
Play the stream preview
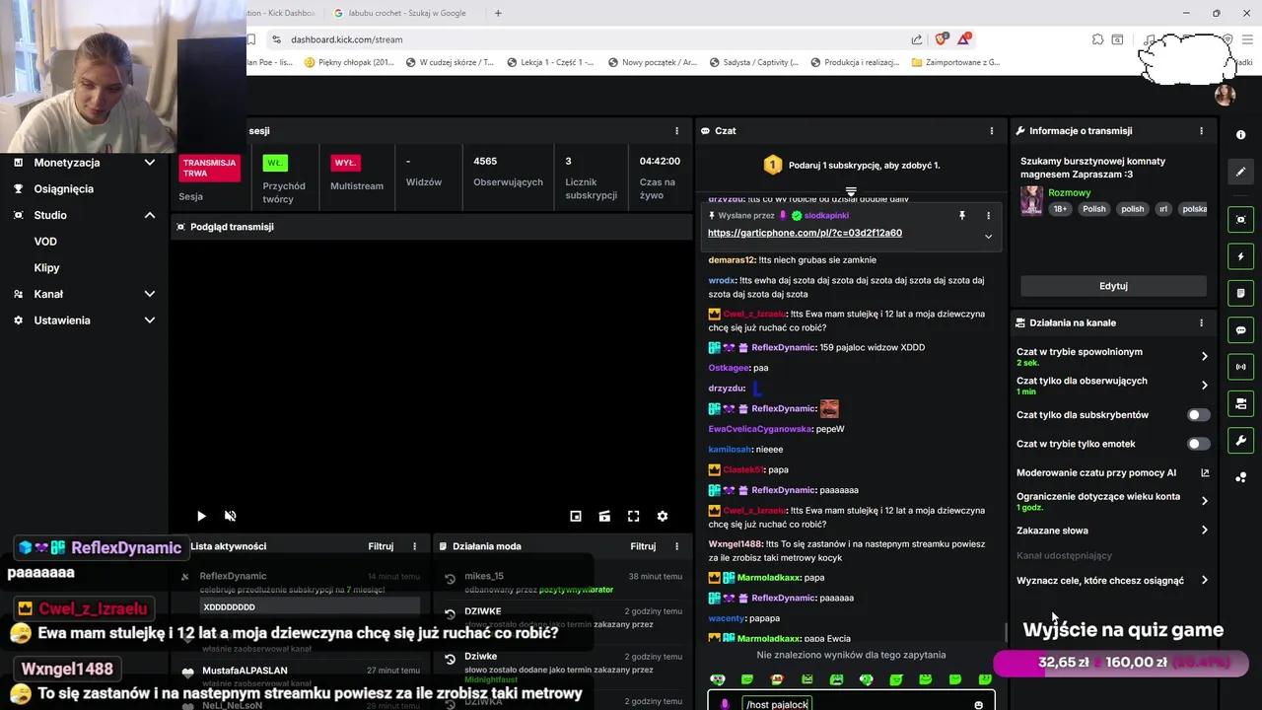201,516
